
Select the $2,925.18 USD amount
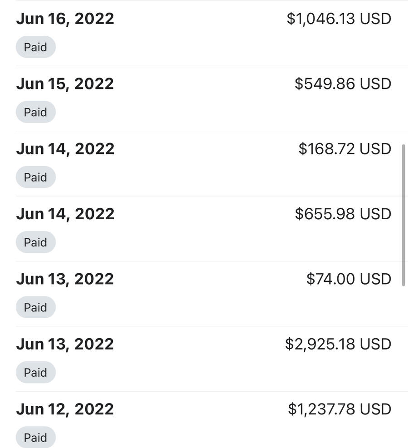coord(338,344)
